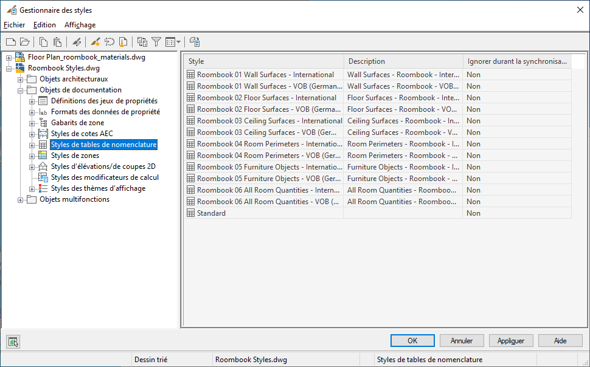Collapse the Roombook Styles.dwg node
590x367 pixels.
coord(9,69)
